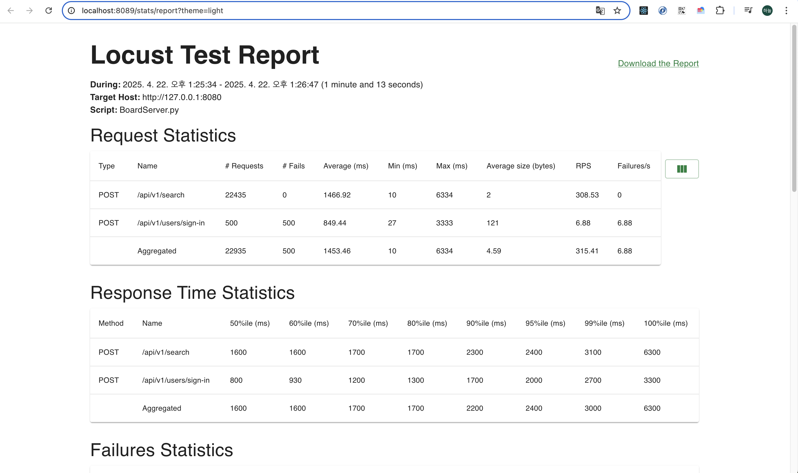Viewport: 798px width, 473px height.
Task: Click the 849.44 average value
Action: [x=335, y=223]
